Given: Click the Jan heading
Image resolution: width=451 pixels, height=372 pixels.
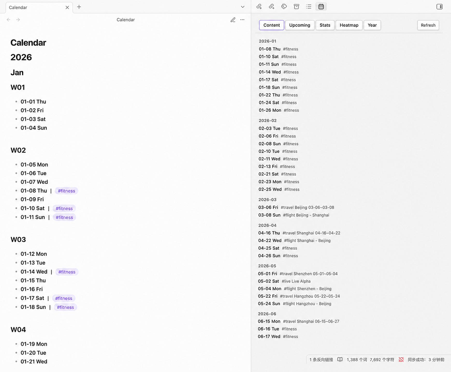Looking at the screenshot, I should tap(17, 72).
